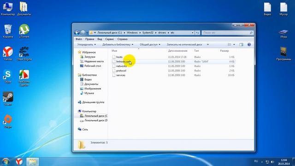Viewport: 295px width, 166px height.
Task: Open the Документы desktop folder
Action: point(24,9)
